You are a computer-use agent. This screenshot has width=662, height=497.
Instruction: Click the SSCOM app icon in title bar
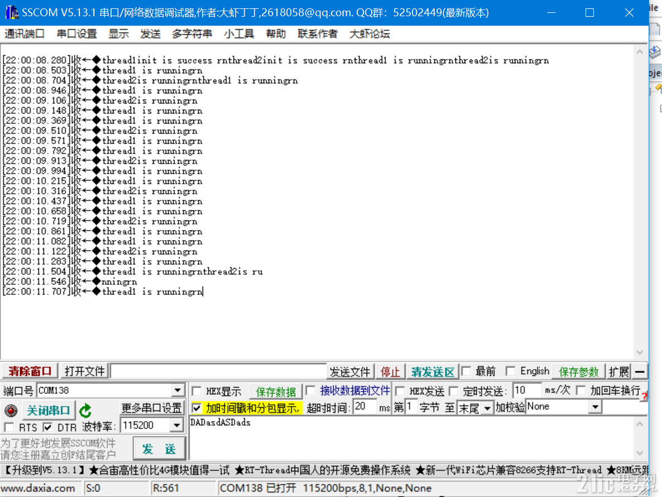coord(12,13)
